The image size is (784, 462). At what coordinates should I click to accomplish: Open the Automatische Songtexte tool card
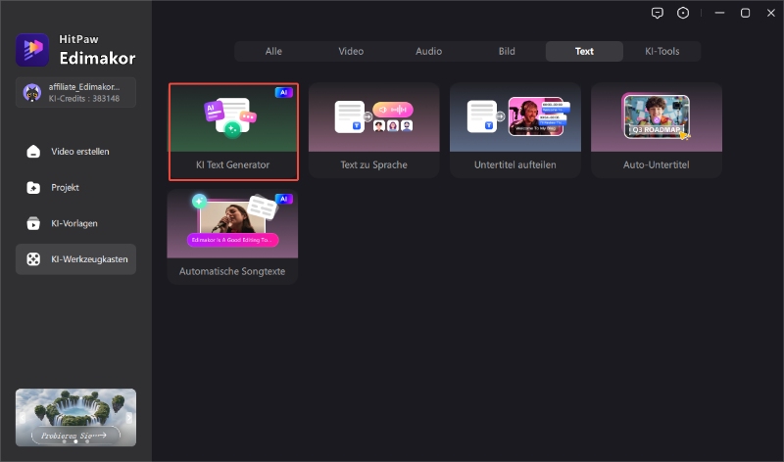(x=232, y=237)
